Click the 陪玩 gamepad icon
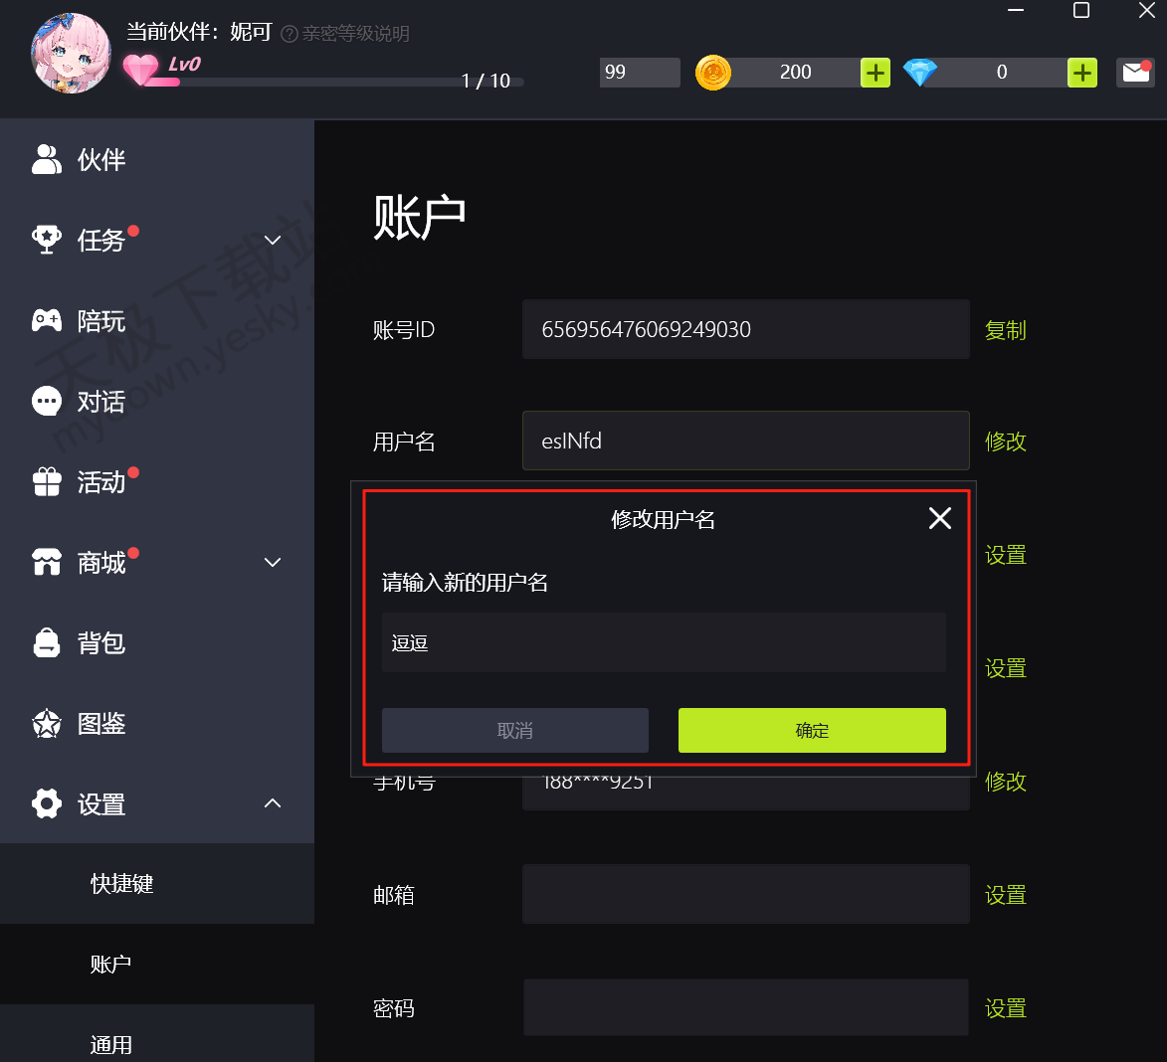Screen dimensions: 1167x1062 pyautogui.click(x=47, y=320)
